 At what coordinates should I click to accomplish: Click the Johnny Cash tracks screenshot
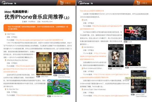139,82
